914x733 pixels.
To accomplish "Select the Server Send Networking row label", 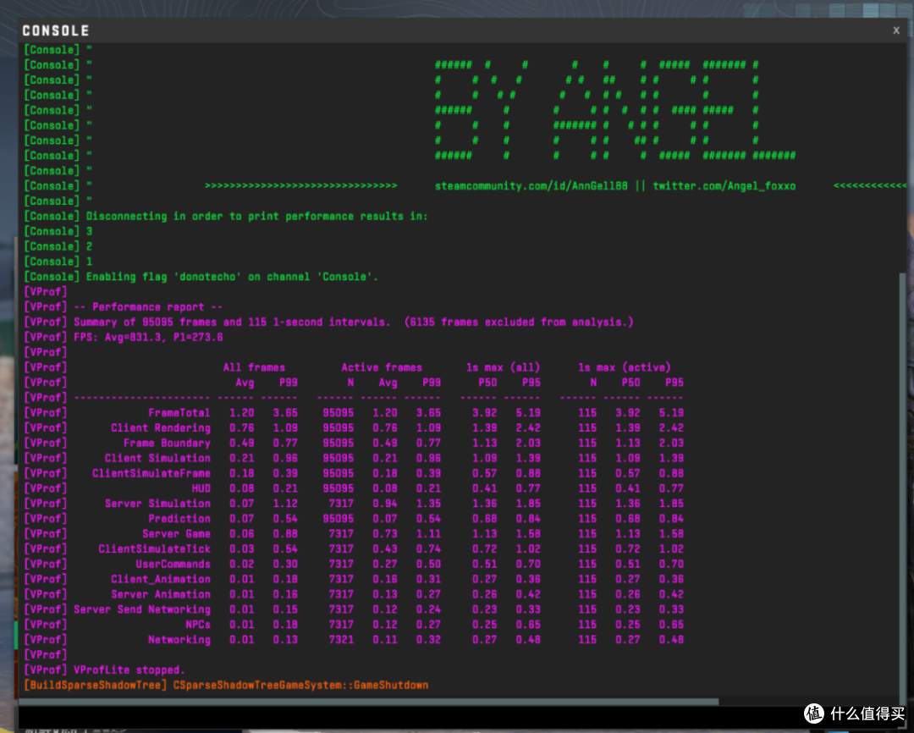I will pos(142,609).
